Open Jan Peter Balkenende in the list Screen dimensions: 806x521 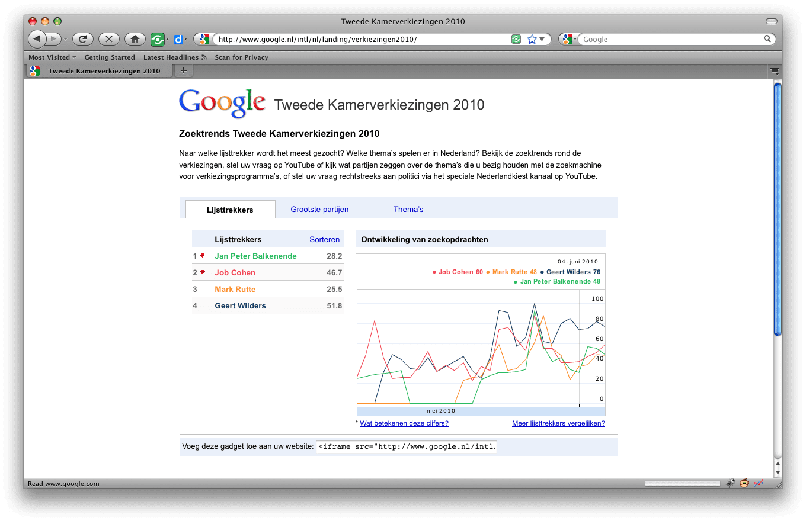click(x=255, y=256)
